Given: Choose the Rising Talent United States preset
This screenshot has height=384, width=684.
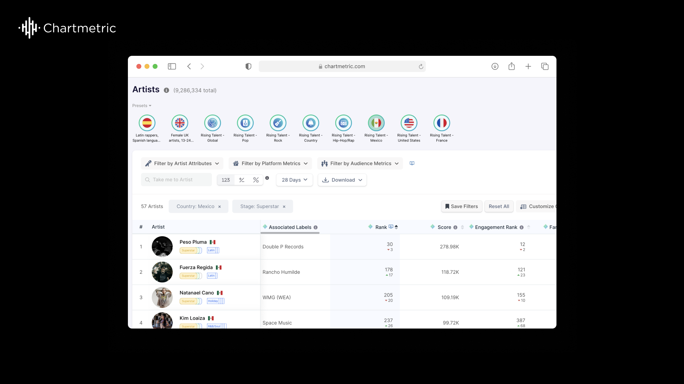Looking at the screenshot, I should point(409,128).
